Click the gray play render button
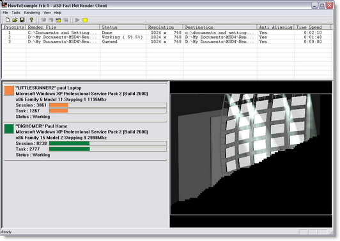 pyautogui.click(x=77, y=20)
